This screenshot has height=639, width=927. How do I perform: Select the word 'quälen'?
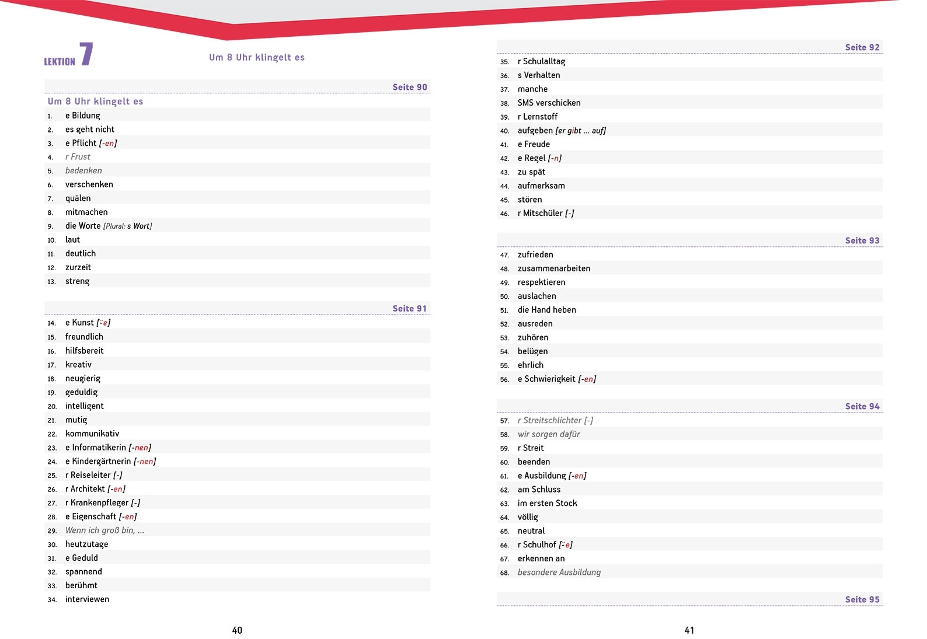(78, 198)
